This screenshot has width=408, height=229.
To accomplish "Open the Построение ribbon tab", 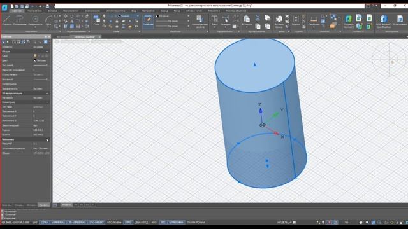I will (34, 11).
